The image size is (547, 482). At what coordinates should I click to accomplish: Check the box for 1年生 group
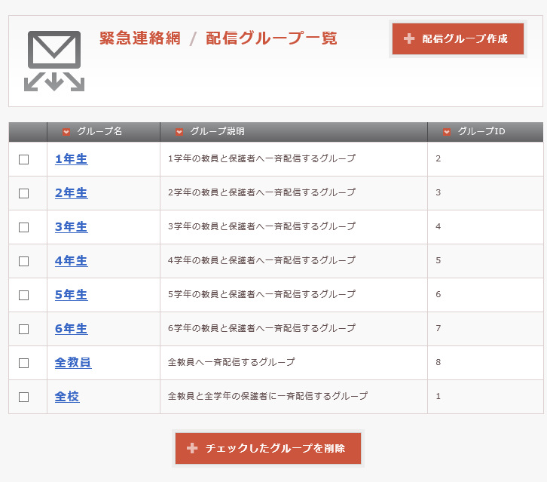pos(24,159)
